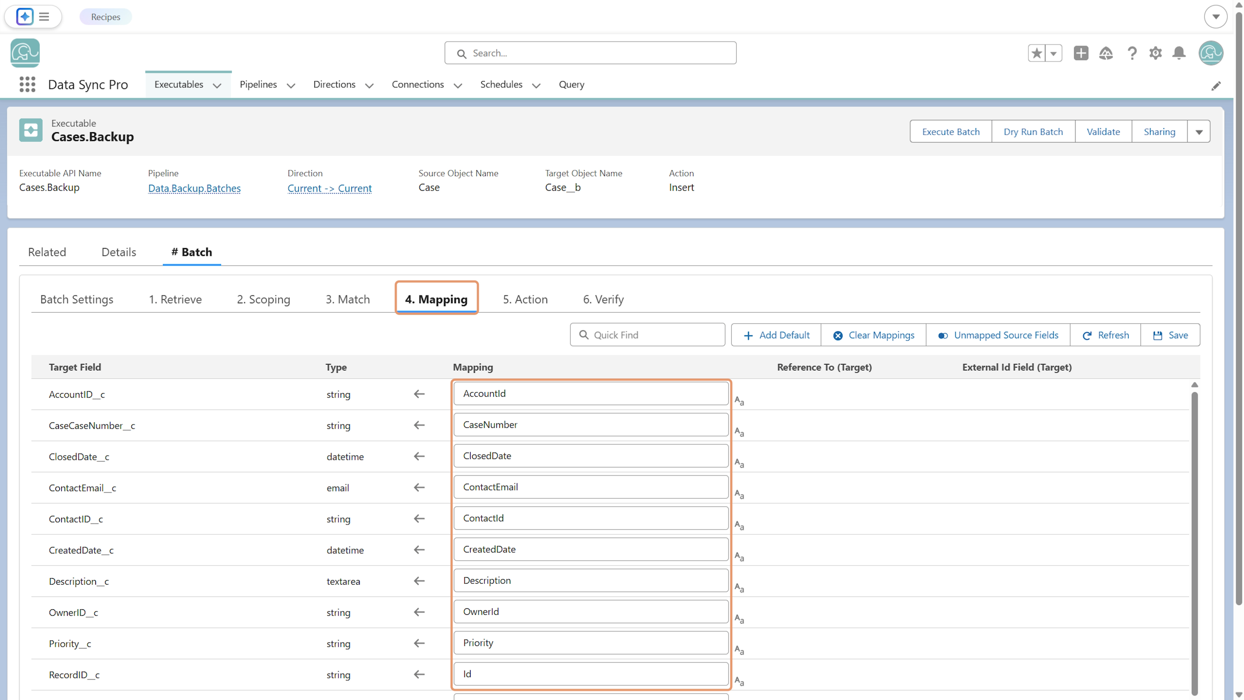Click the Aa formula icon beside AccountId mapping
Viewport: 1244px width, 700px height.
(x=739, y=401)
